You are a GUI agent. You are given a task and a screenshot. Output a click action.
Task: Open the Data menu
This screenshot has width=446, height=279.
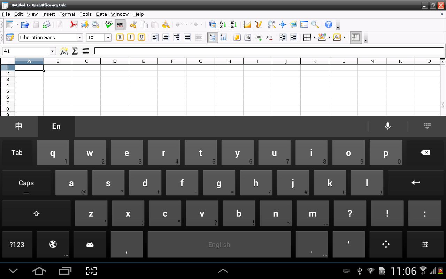[101, 14]
